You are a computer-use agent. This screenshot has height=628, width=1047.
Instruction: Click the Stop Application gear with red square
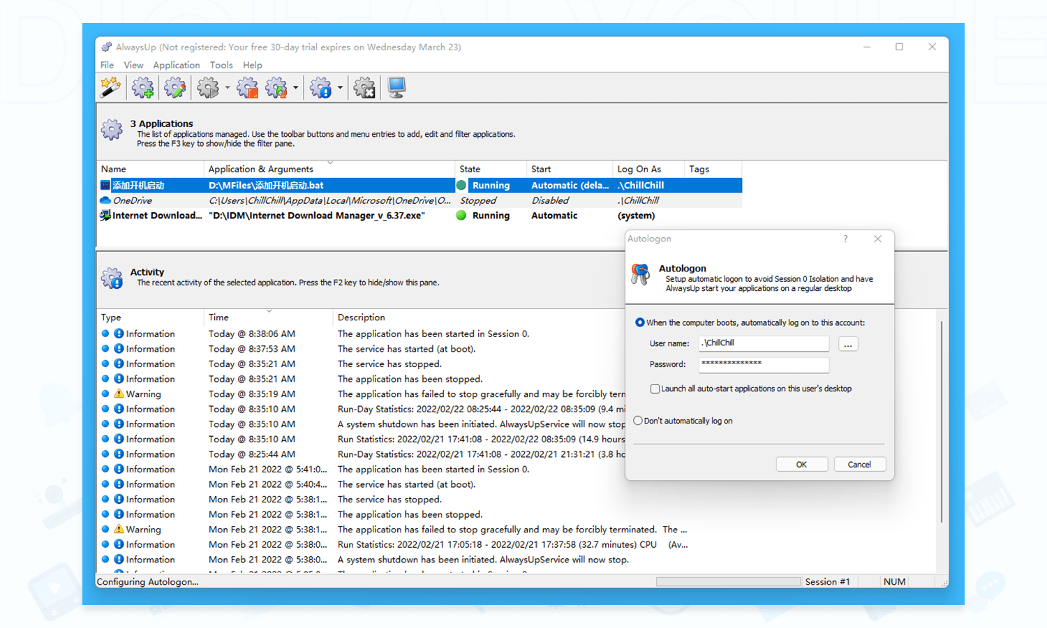point(247,88)
